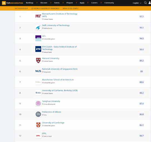Click the University of Cambridge crest logo
Screen dimensions: 151x142
click(x=38, y=125)
